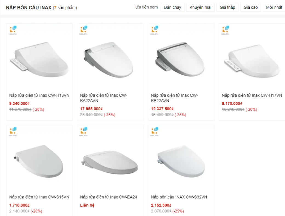
Task: Click Hailinh logo badge on CW-H17VN card
Action: coord(226,30)
